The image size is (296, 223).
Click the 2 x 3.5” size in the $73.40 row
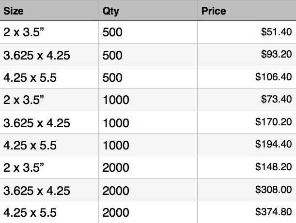[24, 100]
